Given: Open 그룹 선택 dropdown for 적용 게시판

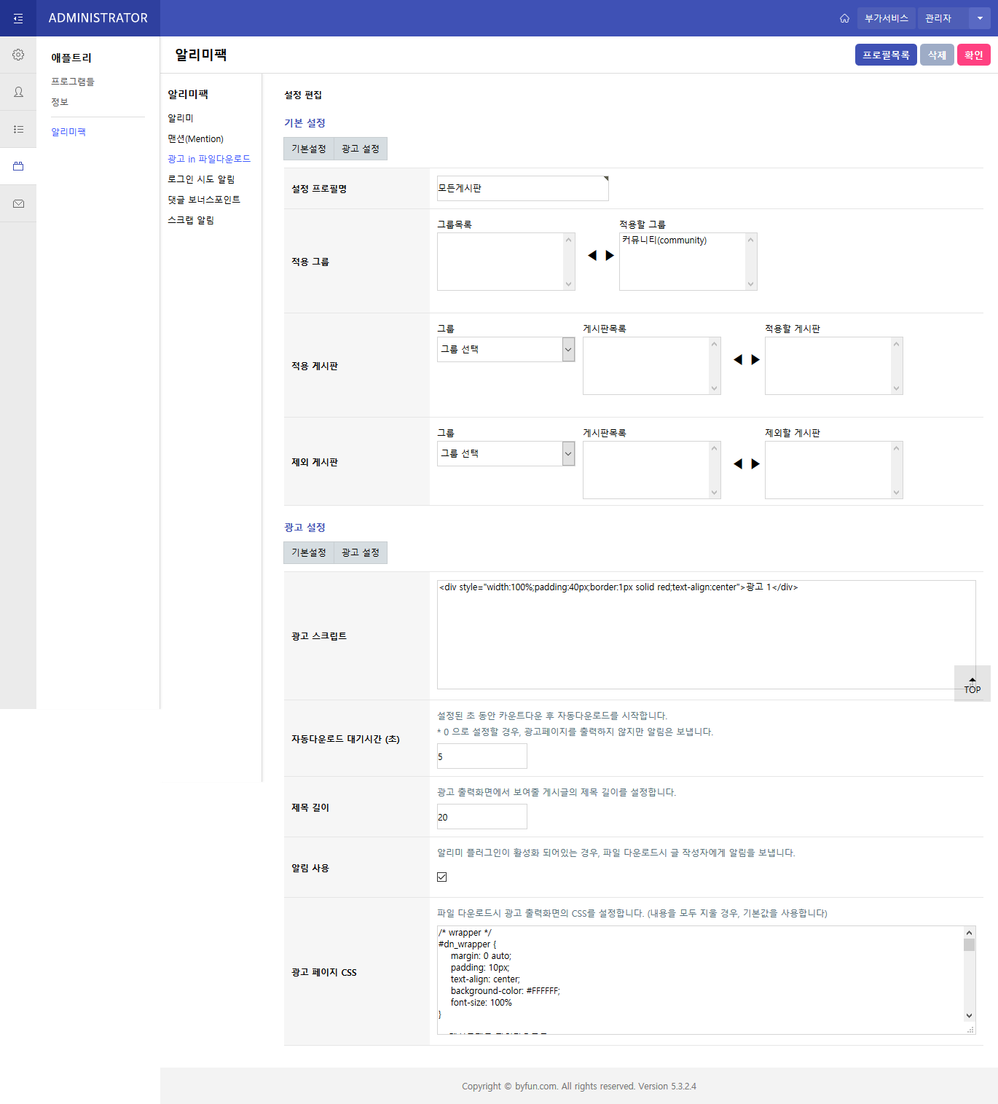Looking at the screenshot, I should coord(506,350).
